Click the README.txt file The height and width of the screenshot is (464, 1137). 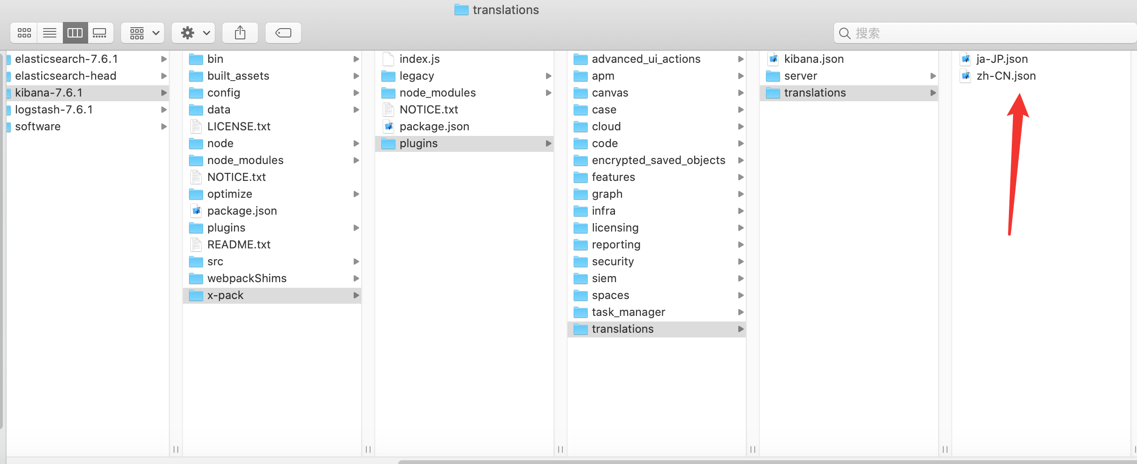(239, 245)
